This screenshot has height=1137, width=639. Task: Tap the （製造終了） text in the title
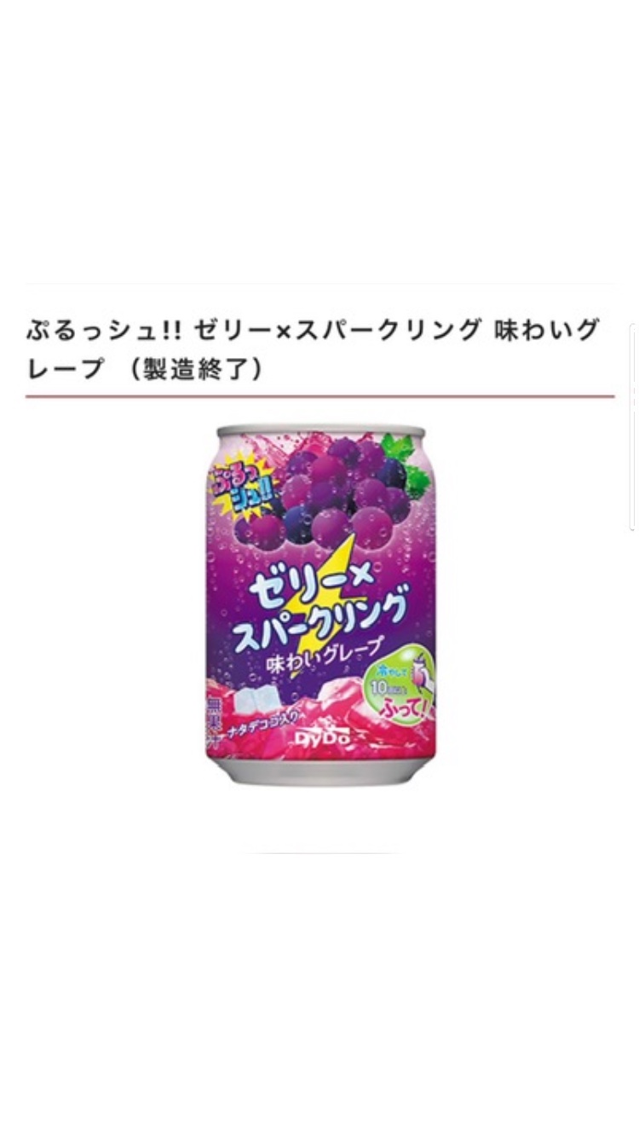pos(201,370)
